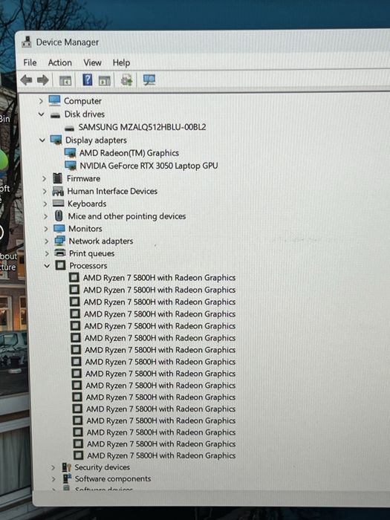This screenshot has width=390, height=520.
Task: Click the Keyboards category icon
Action: (59, 203)
